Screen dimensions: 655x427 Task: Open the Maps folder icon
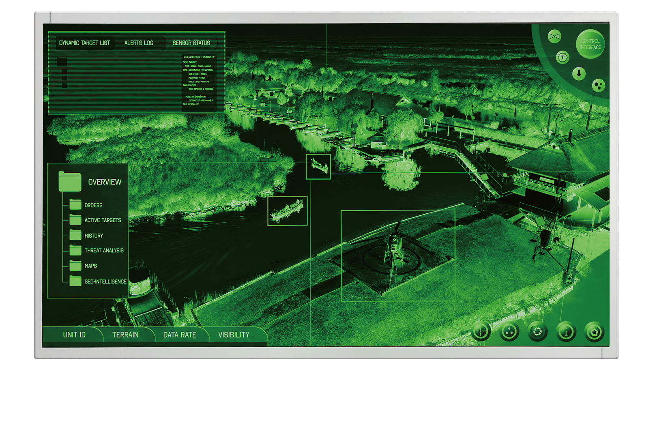click(x=75, y=265)
